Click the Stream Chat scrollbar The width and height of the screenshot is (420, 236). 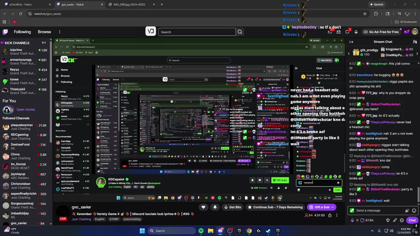point(418,195)
